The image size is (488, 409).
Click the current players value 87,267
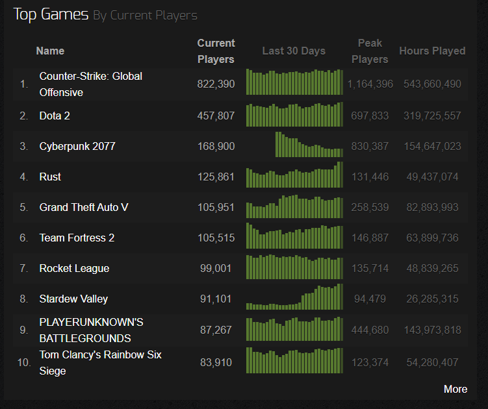[x=216, y=330]
